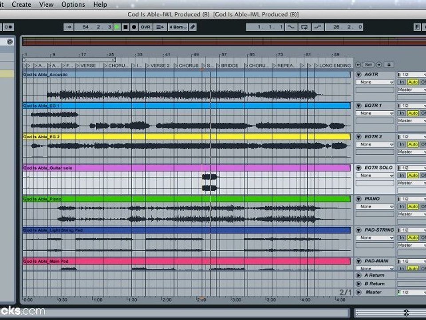
Task: Select the green God Is Able_Piano clip
Action: [187, 199]
